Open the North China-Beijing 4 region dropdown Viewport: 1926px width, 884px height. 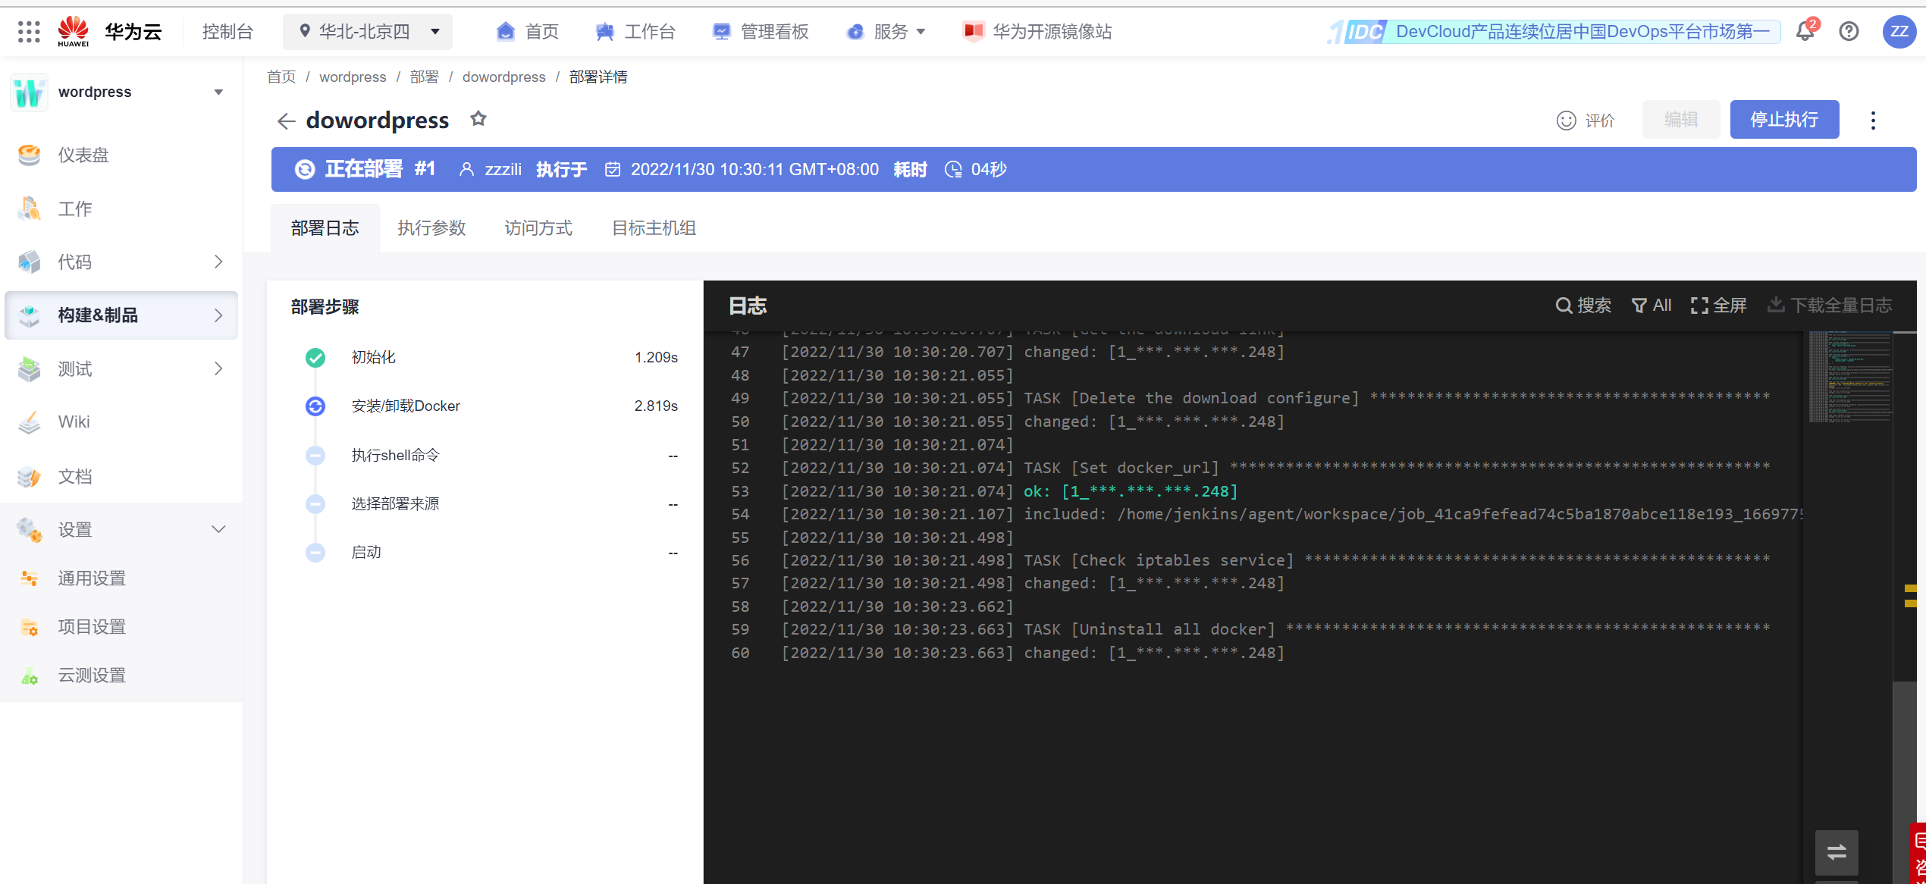click(x=368, y=31)
